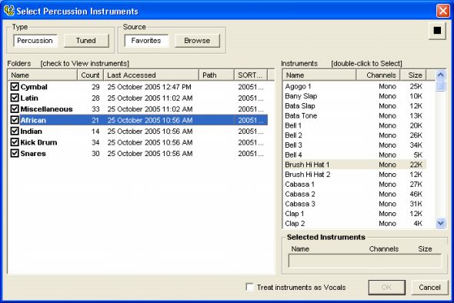Click the SORT... column header
The image size is (454, 303).
pyautogui.click(x=251, y=75)
